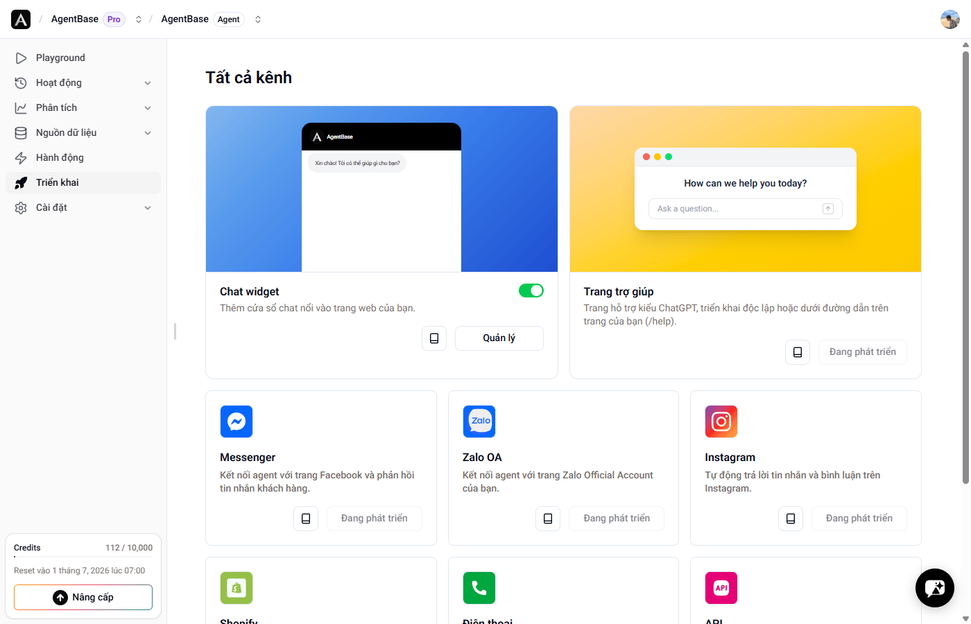Image resolution: width=971 pixels, height=624 pixels.
Task: Click the green phone channel icon
Action: (479, 588)
